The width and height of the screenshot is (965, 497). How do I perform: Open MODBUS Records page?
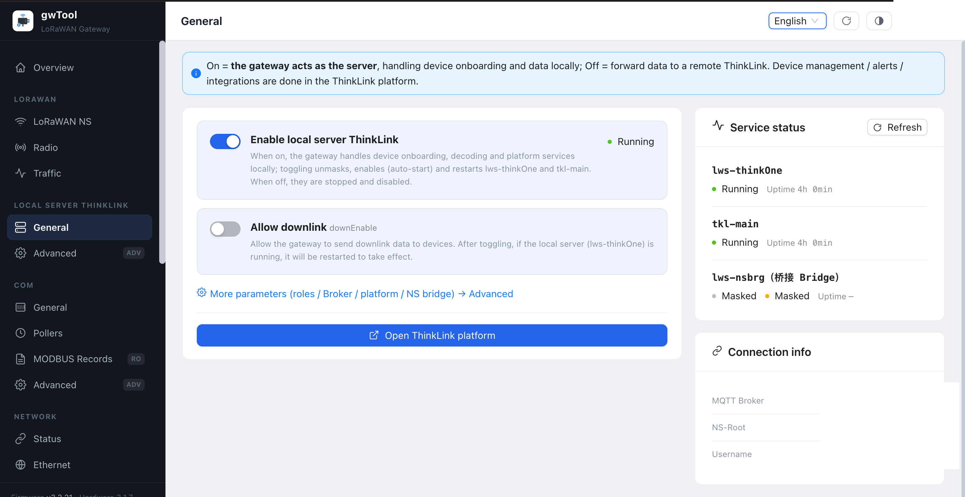(79, 359)
